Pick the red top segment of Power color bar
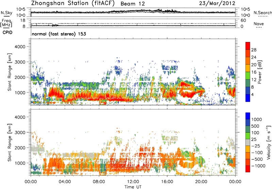 coord(248,46)
